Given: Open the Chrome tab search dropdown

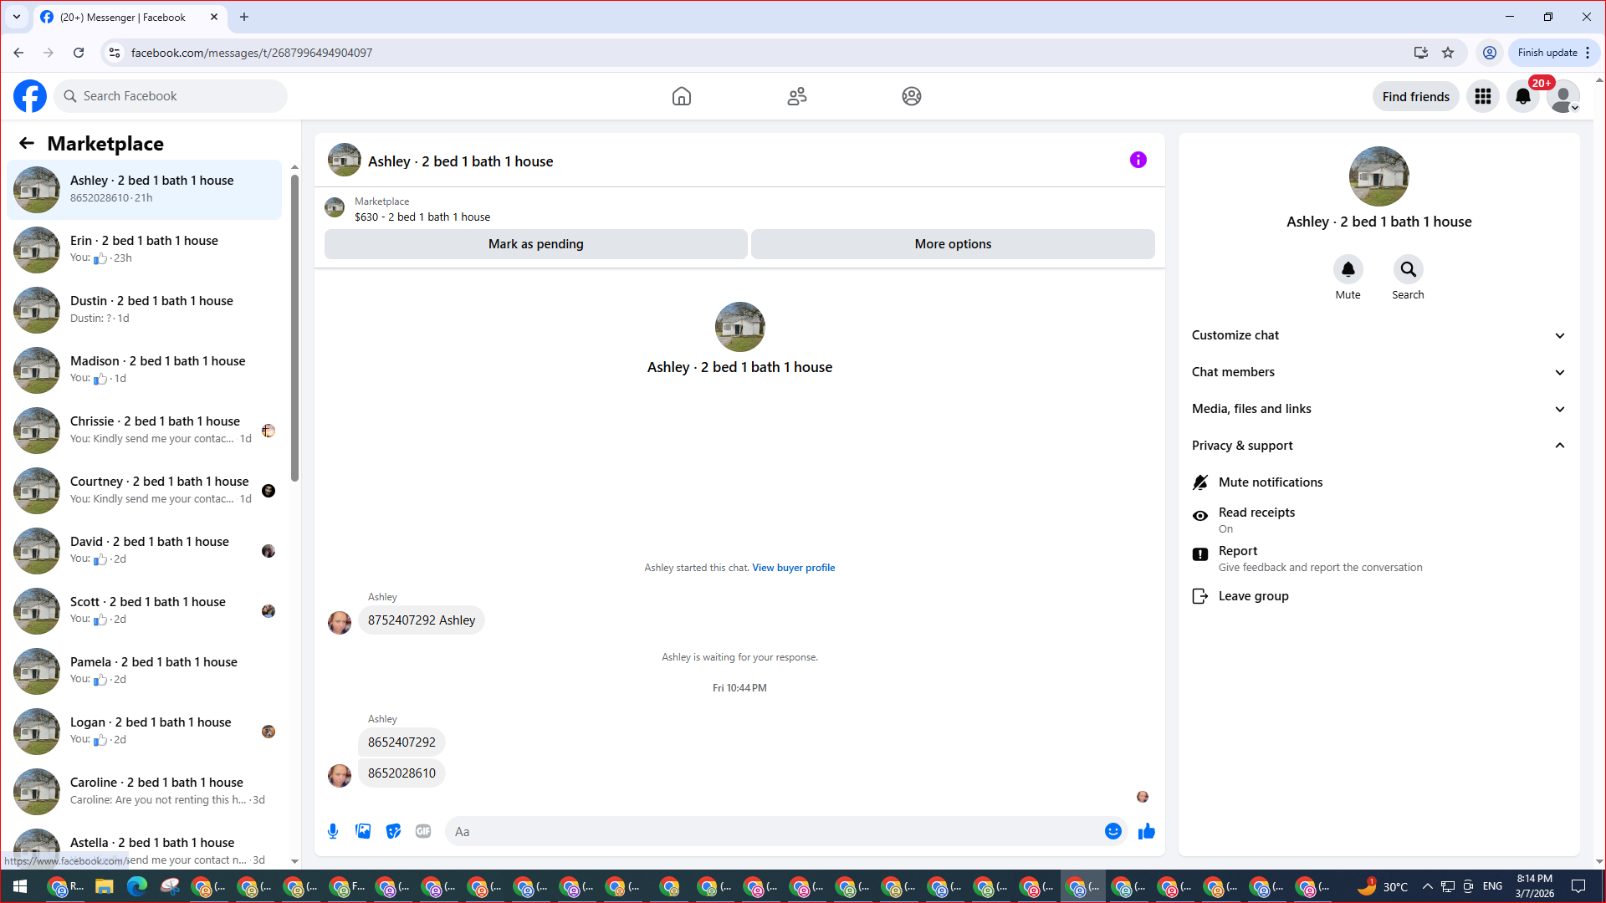Looking at the screenshot, I should click(x=17, y=17).
